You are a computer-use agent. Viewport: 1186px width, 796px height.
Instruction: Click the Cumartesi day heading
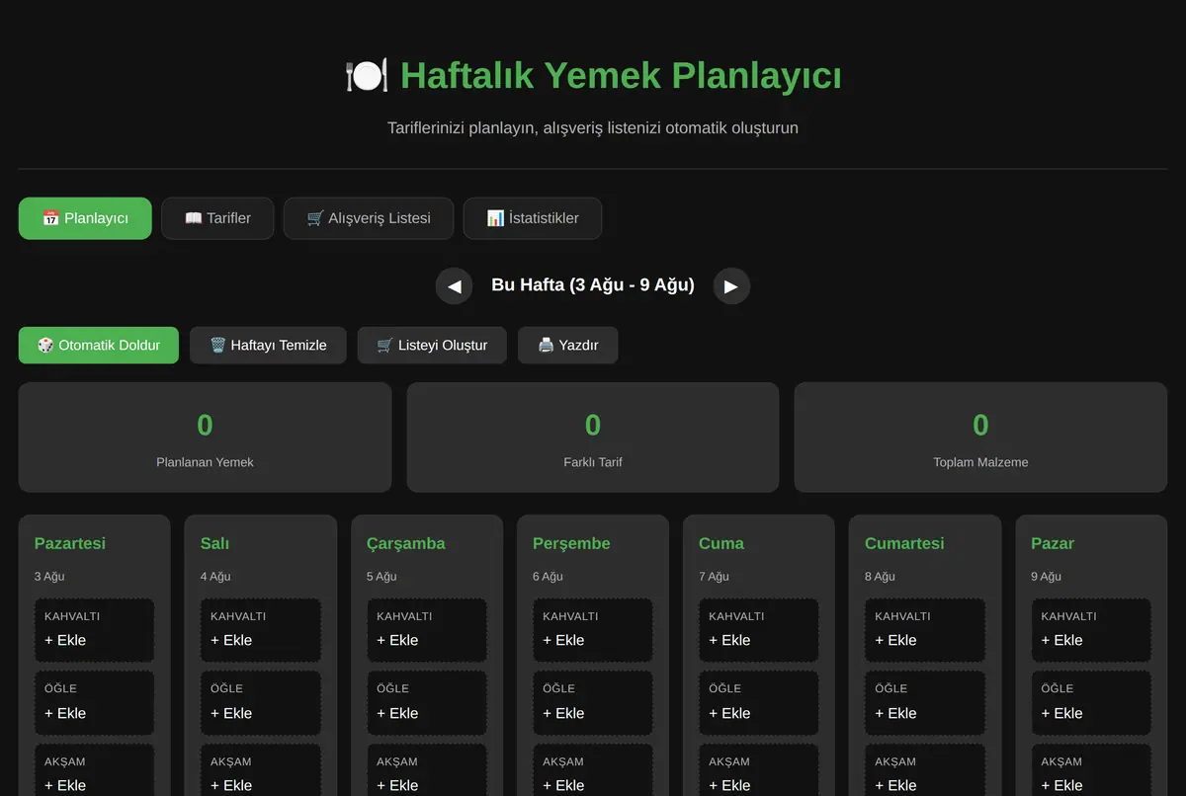coord(904,543)
